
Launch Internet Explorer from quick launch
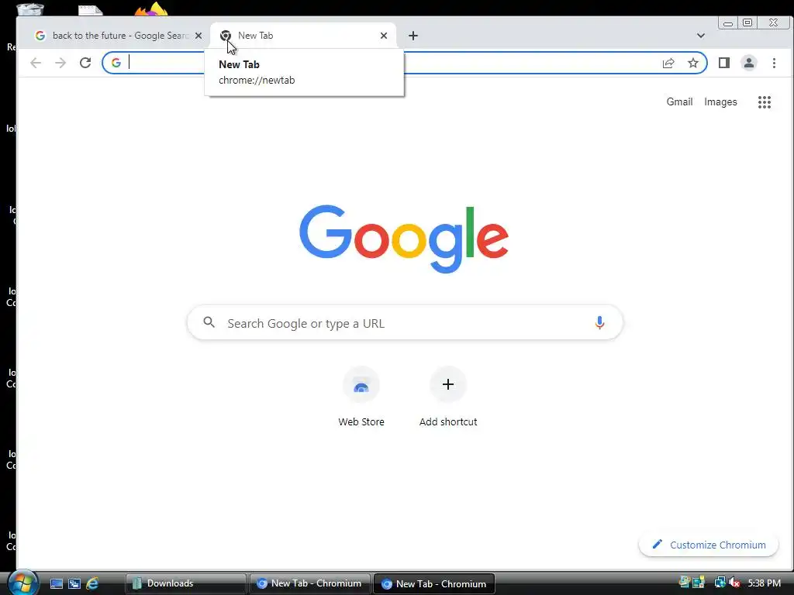point(92,583)
